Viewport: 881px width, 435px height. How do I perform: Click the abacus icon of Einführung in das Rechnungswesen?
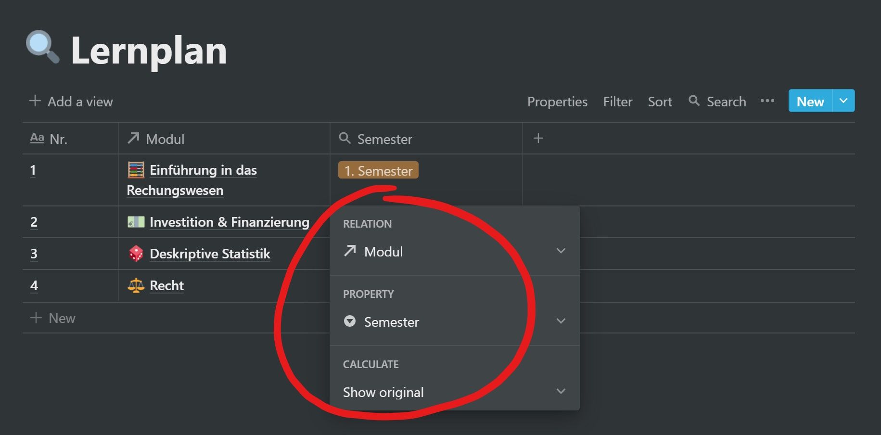tap(136, 170)
